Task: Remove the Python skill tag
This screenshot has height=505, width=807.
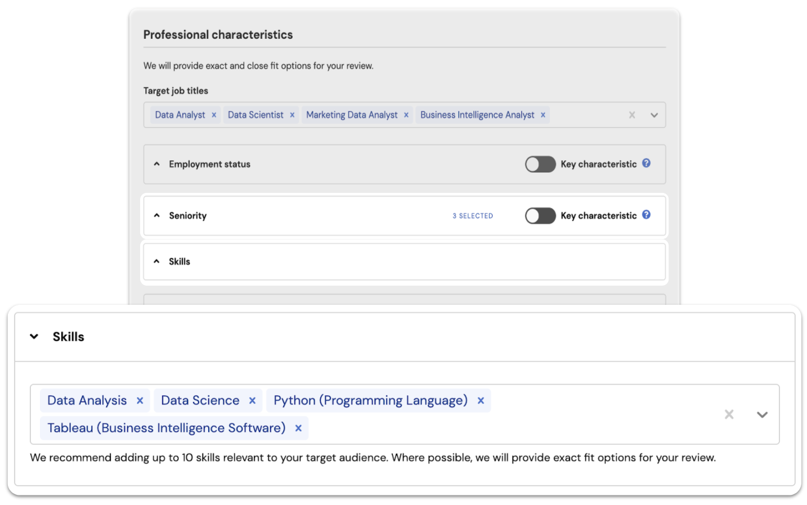Action: [x=481, y=401]
